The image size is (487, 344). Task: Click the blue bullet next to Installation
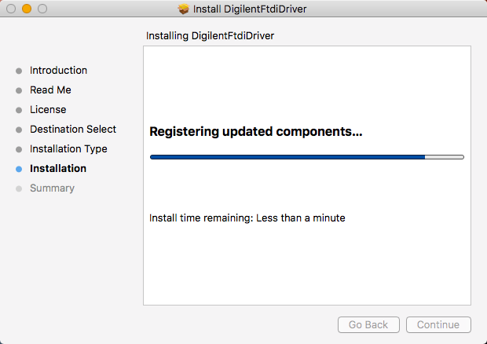[19, 169]
